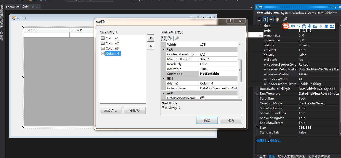341x158 pixels.
Task: Move Column4 up with the up arrow button
Action: (150, 38)
